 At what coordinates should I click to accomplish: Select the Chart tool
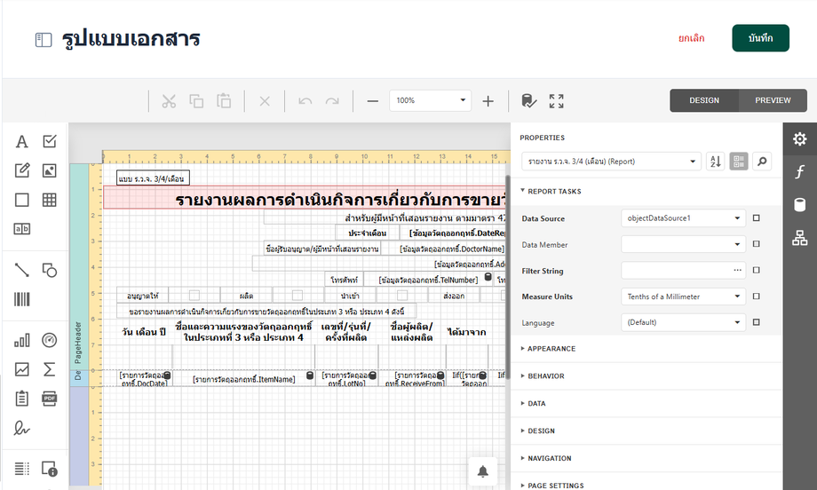click(x=22, y=341)
